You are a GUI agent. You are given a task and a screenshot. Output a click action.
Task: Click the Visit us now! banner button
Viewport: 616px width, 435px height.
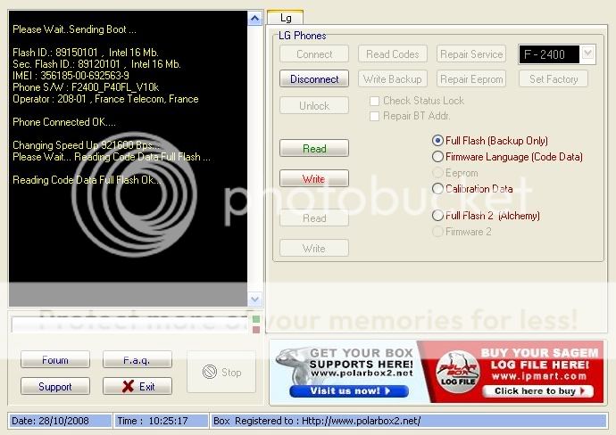tap(349, 391)
